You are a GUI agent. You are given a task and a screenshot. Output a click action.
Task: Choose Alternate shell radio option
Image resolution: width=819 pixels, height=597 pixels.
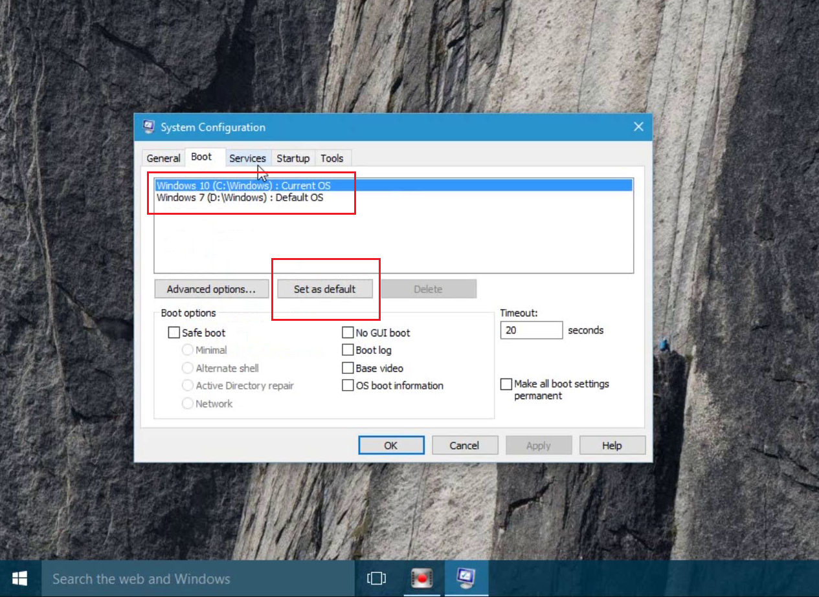coord(188,368)
